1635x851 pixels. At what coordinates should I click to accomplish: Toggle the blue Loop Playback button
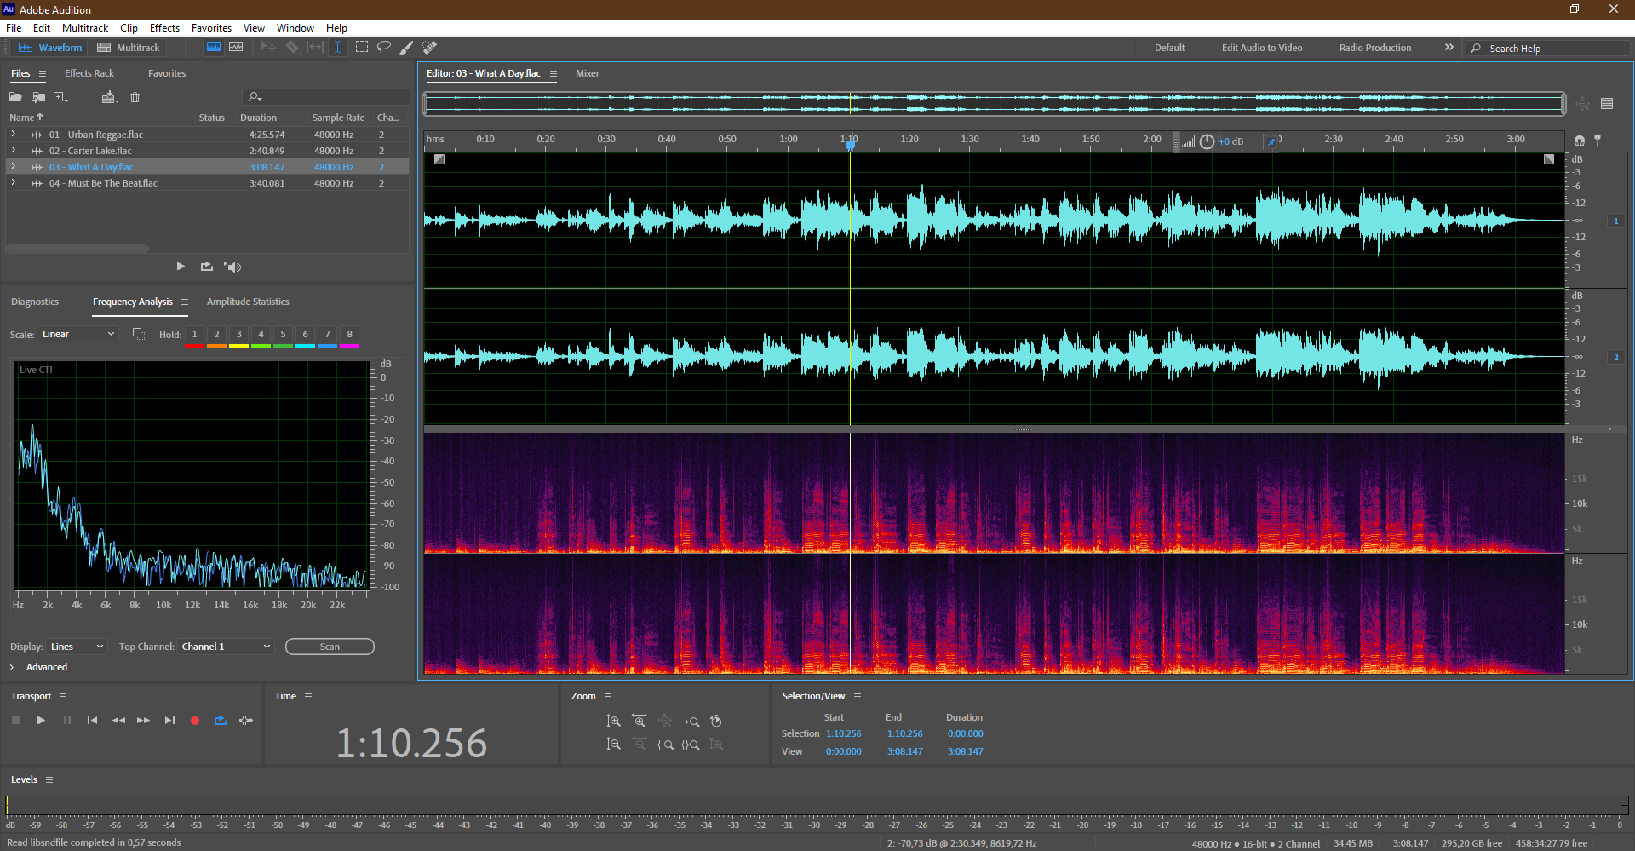(221, 721)
